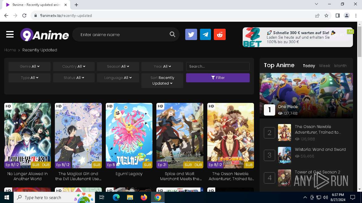
Task: Open Egumi Legacy title link
Action: coord(129,174)
